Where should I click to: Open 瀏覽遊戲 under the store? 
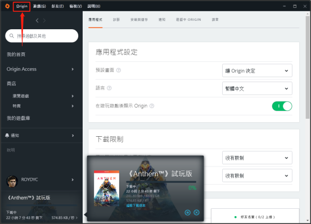click(21, 96)
